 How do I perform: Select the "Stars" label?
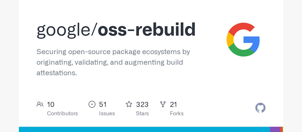(x=142, y=113)
